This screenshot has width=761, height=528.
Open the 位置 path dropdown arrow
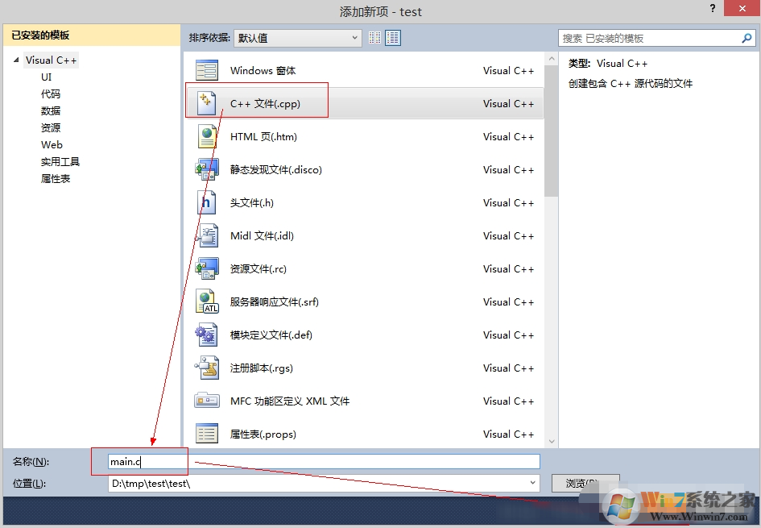click(532, 483)
